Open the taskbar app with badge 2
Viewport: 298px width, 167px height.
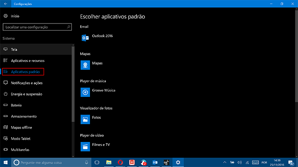(144, 162)
